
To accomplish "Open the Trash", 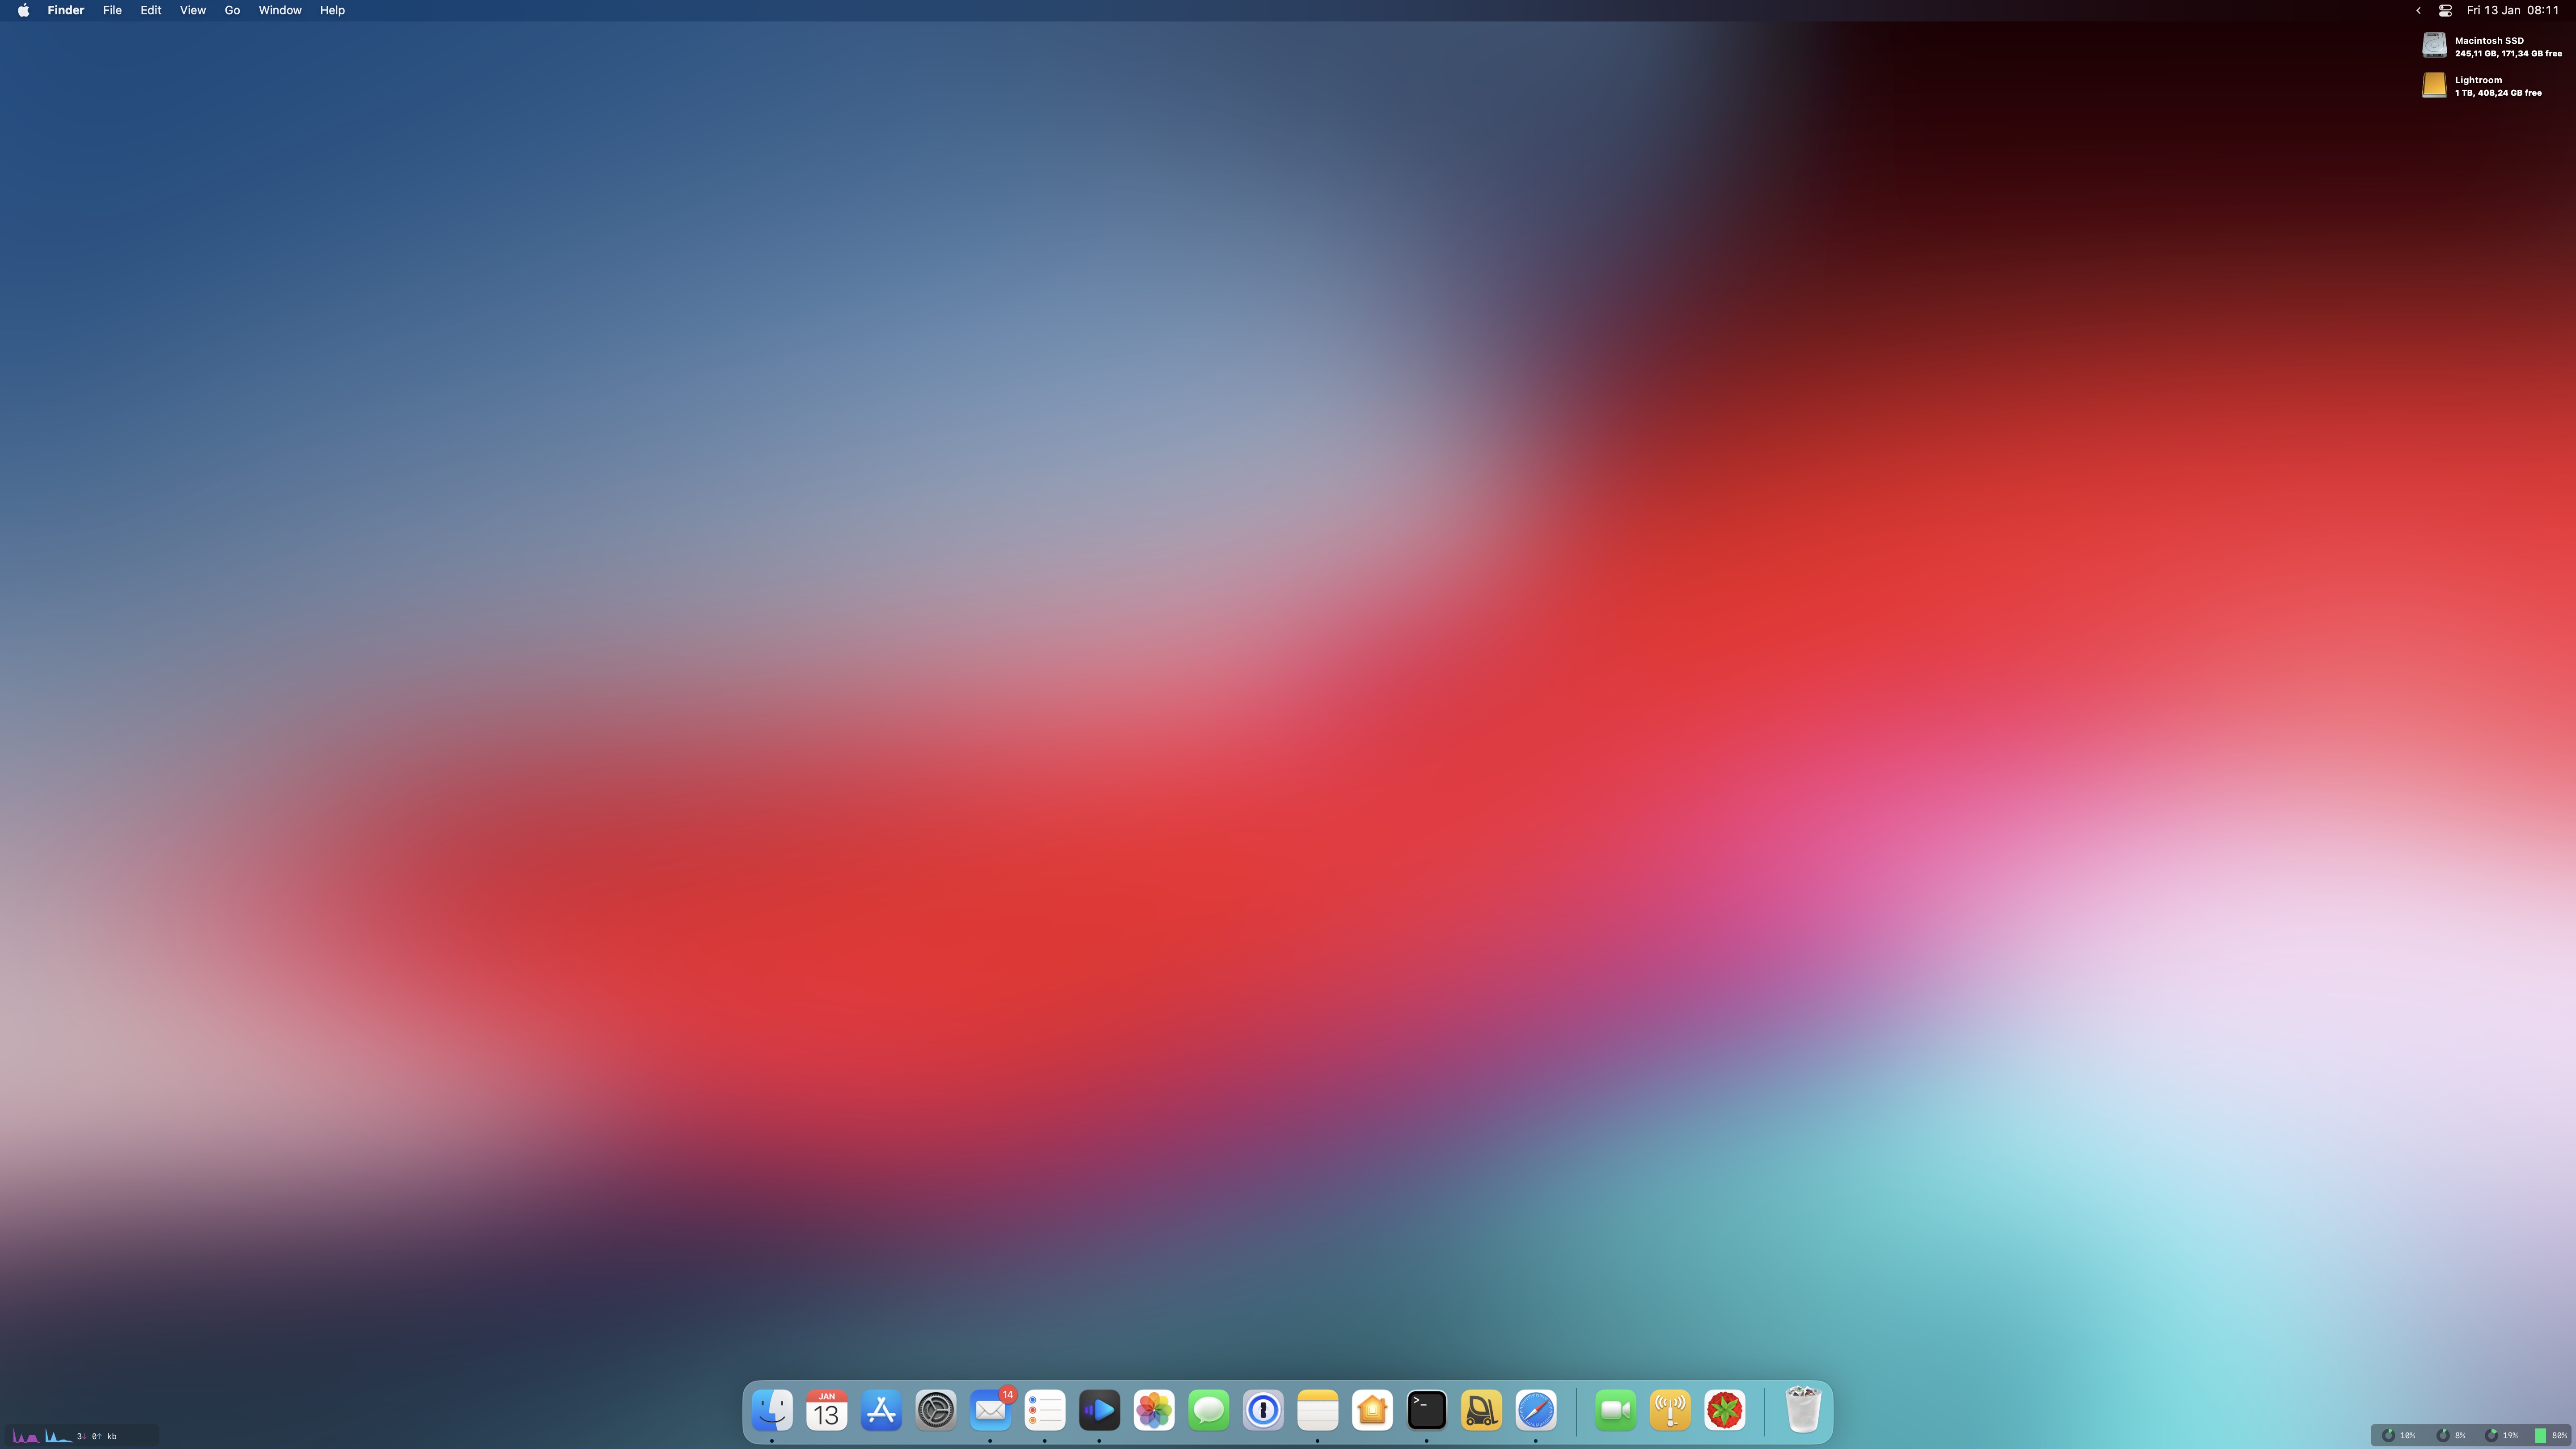I will pyautogui.click(x=1803, y=1409).
